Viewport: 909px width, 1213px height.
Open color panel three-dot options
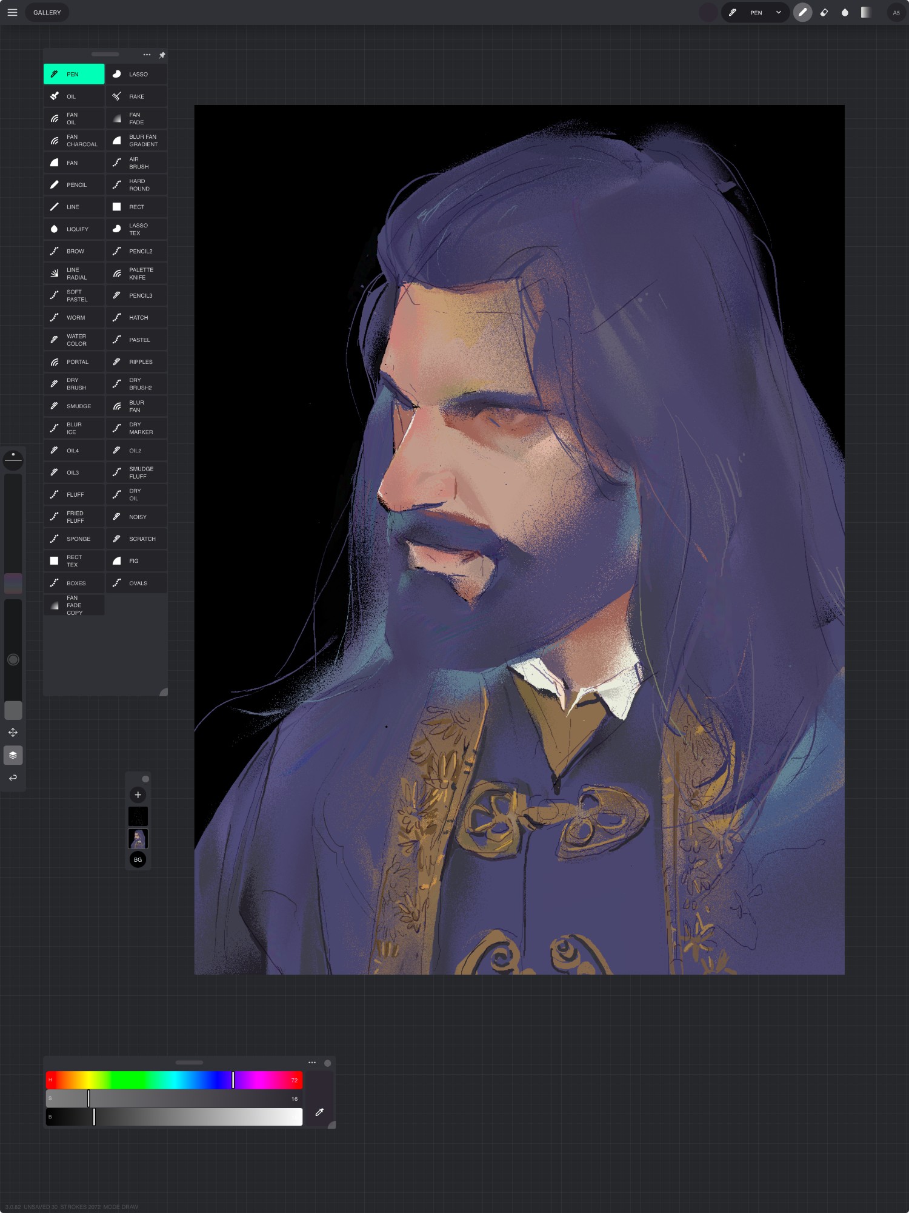312,1063
